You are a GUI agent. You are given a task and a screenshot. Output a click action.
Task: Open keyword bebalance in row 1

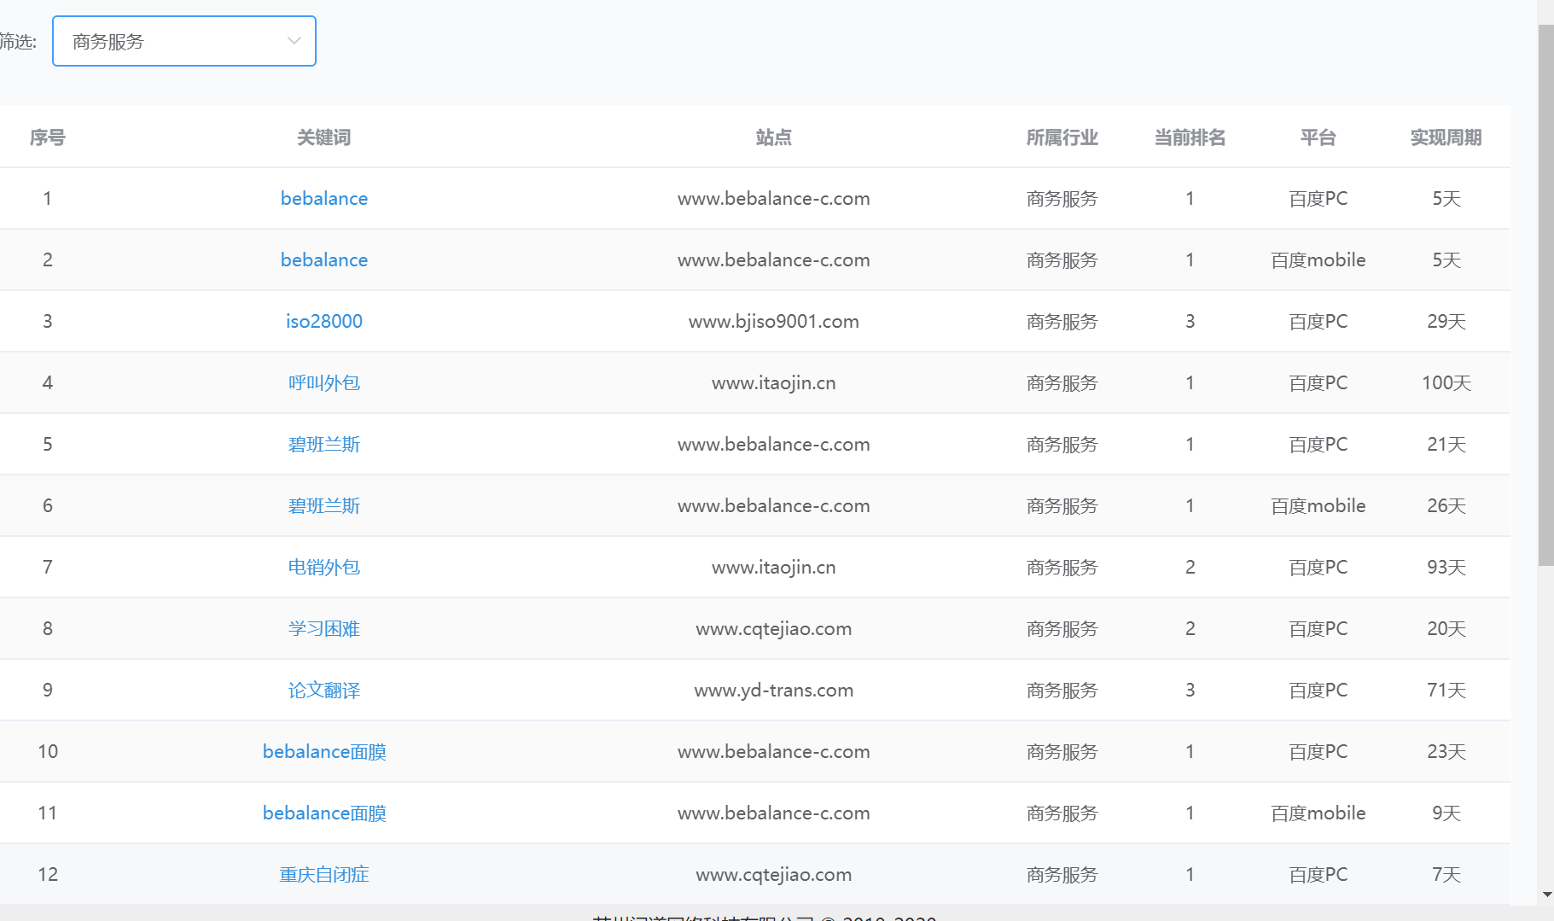pyautogui.click(x=324, y=198)
